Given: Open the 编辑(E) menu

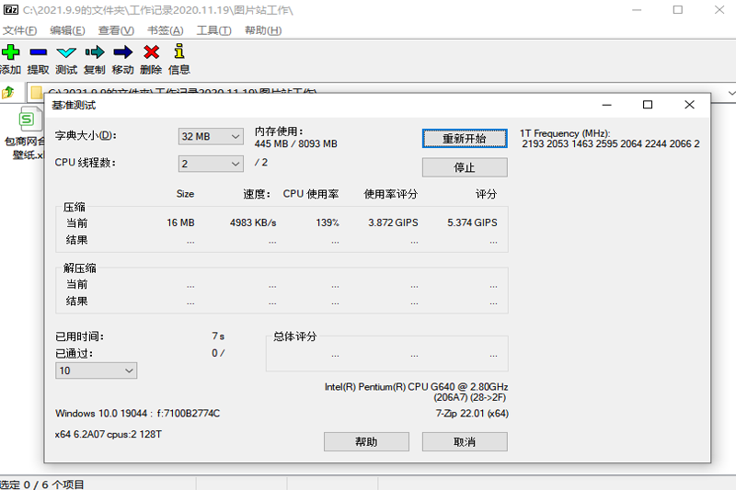Looking at the screenshot, I should (67, 30).
